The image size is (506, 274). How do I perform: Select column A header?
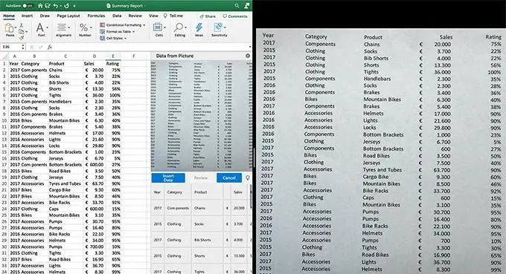click(x=14, y=56)
